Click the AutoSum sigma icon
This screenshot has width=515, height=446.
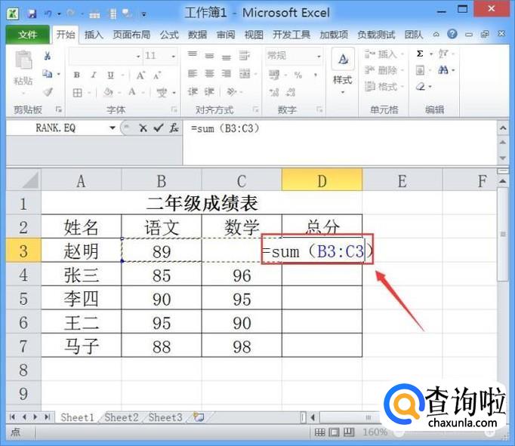[x=420, y=54]
